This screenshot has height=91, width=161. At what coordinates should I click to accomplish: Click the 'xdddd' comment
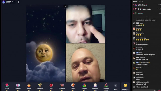(138, 79)
